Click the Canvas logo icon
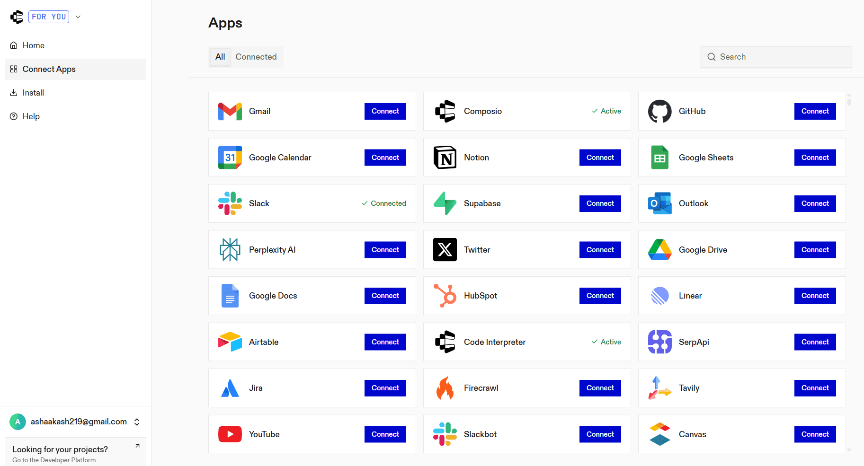This screenshot has width=864, height=466. coord(660,434)
